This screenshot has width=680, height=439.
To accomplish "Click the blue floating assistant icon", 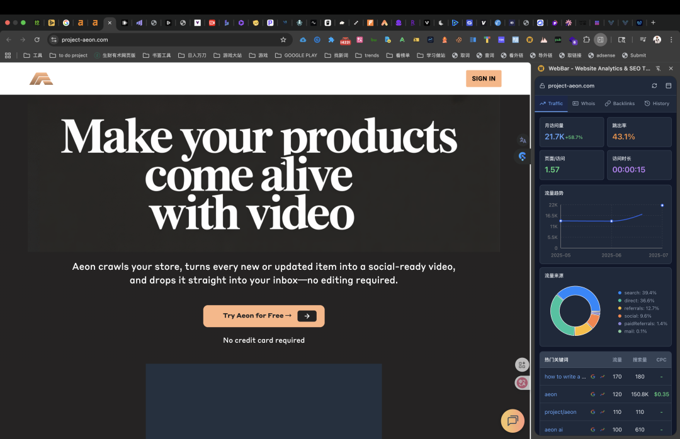I will coord(522,157).
